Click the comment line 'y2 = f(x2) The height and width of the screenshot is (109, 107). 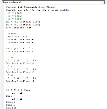pyautogui.click(x=14, y=19)
